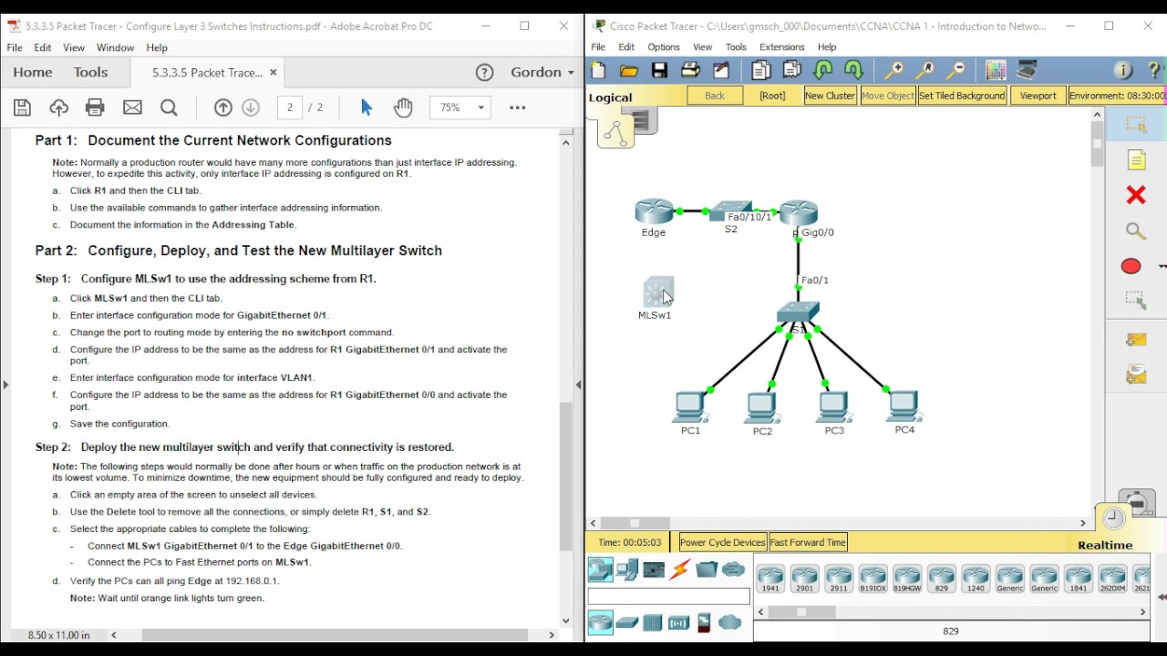The image size is (1167, 656).
Task: Open the Gordon account dropdown
Action: pyautogui.click(x=542, y=72)
